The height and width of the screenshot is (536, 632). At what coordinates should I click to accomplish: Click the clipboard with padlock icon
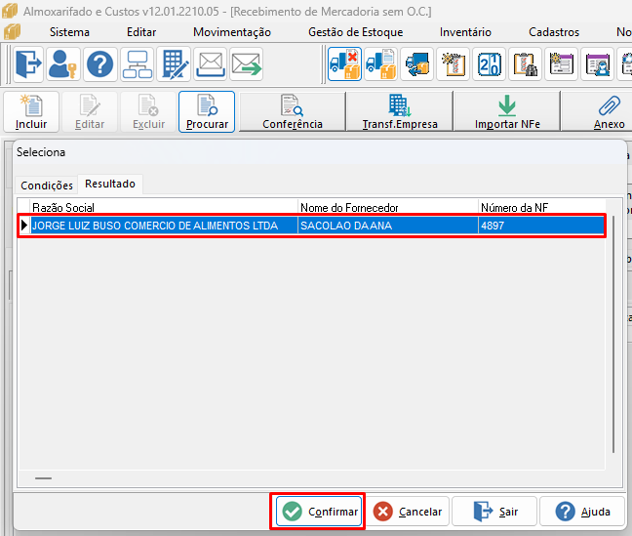coord(525,64)
